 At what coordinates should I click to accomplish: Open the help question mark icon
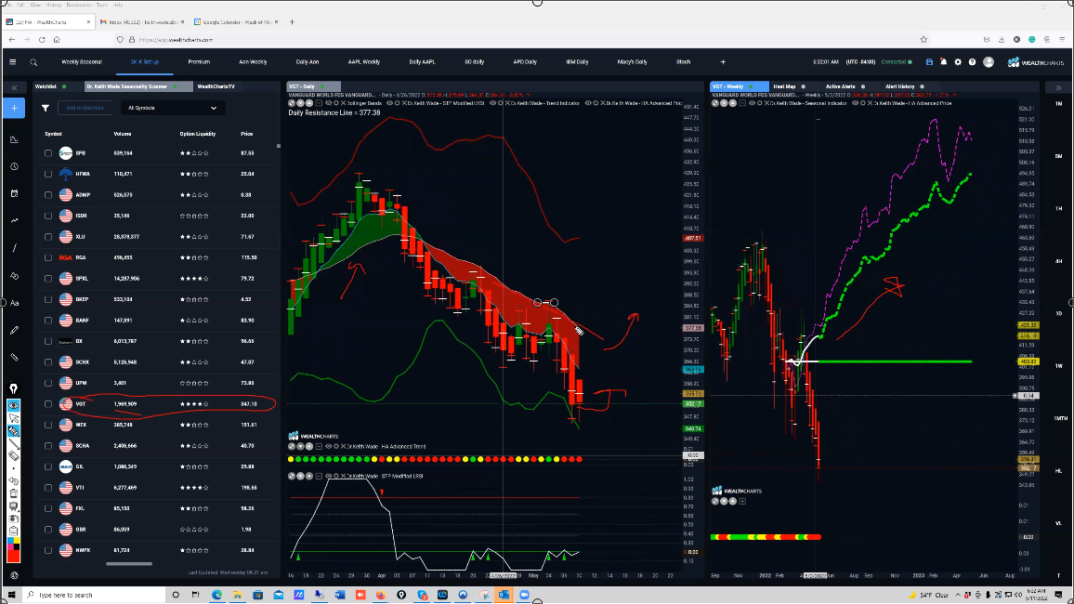pyautogui.click(x=972, y=62)
